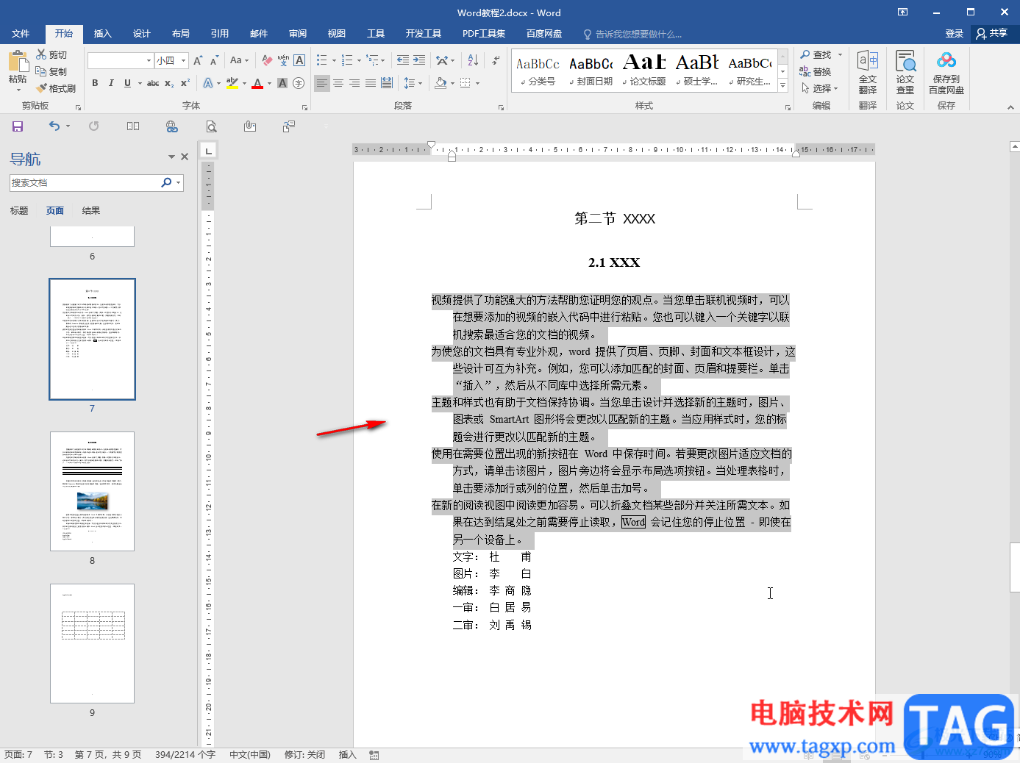The image size is (1020, 763).
Task: Expand the numbered list dropdown arrow
Action: (359, 60)
